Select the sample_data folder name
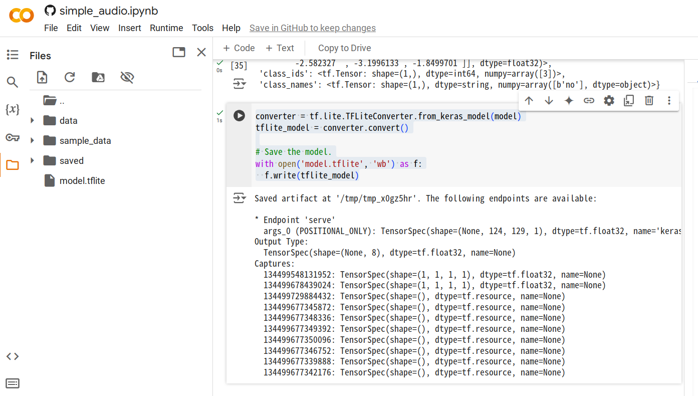 [x=85, y=141]
